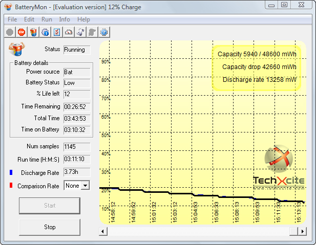The height and width of the screenshot is (245, 316).
Task: Click the gauge meter toolbar icon
Action: (x=69, y=32)
